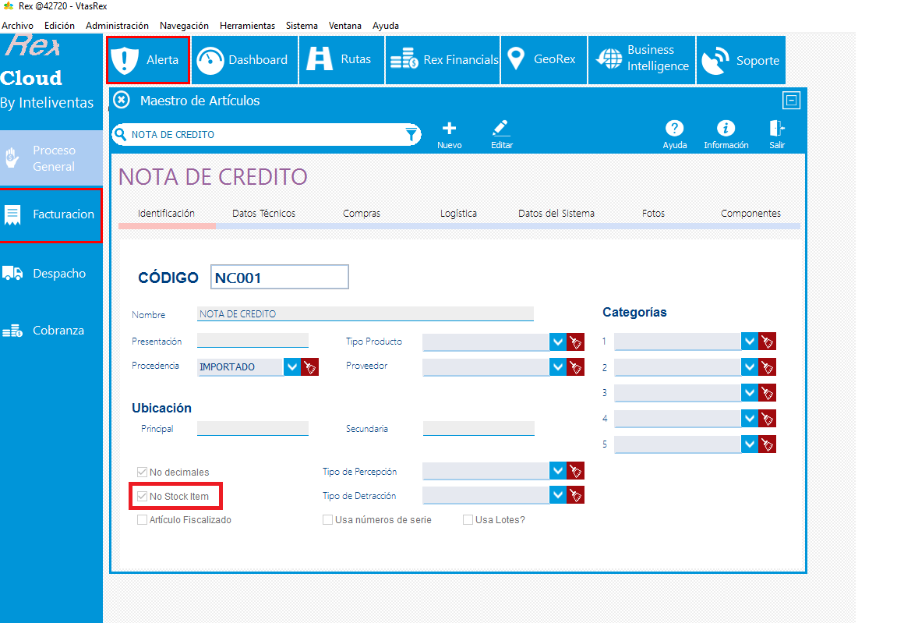Viewport: 897px width, 623px height.
Task: Expand the Proveedor dropdown
Action: coord(558,367)
